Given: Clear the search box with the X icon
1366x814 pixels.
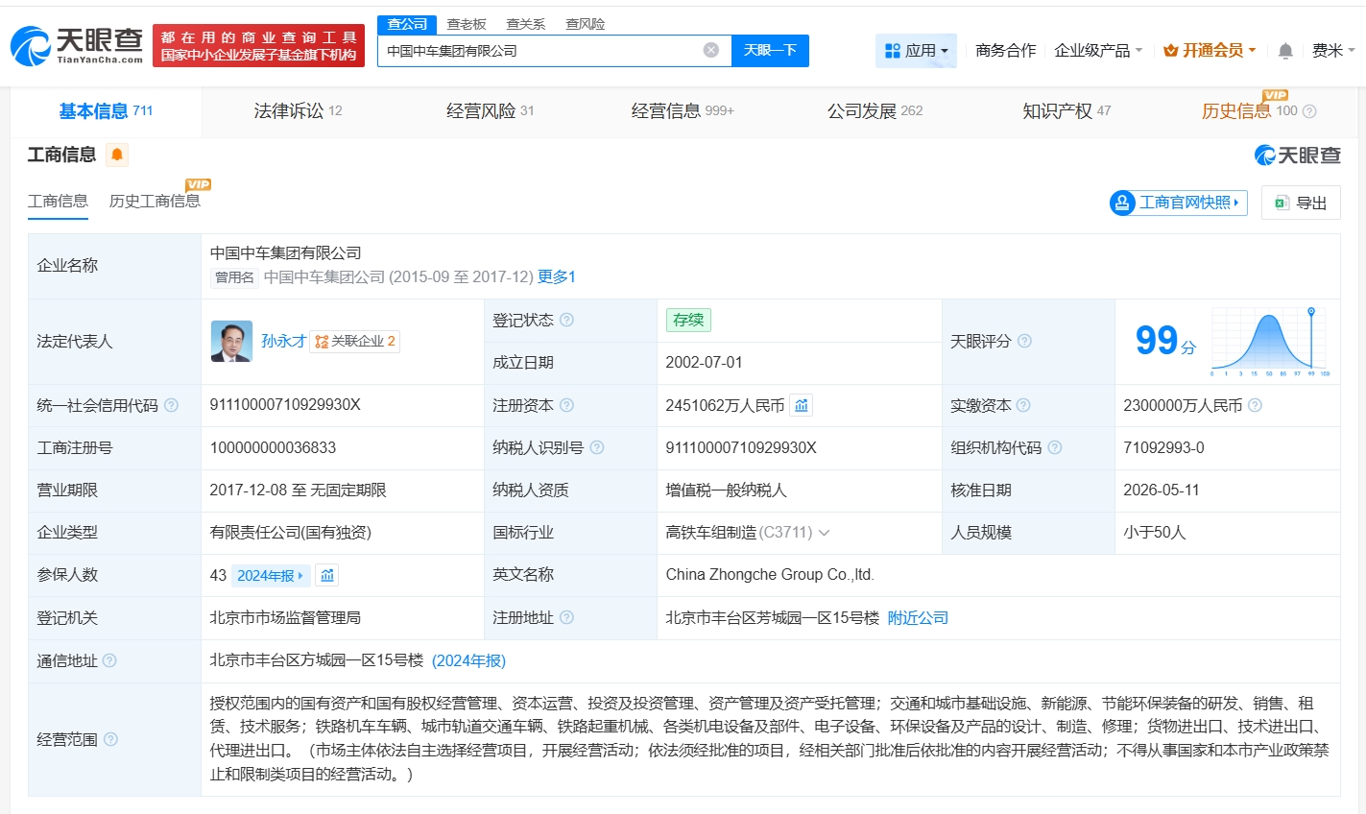Looking at the screenshot, I should [x=711, y=50].
